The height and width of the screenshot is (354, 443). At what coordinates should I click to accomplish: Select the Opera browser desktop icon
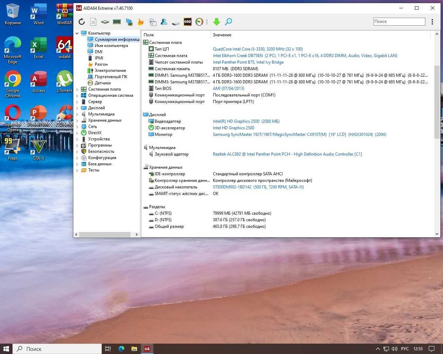click(x=13, y=118)
